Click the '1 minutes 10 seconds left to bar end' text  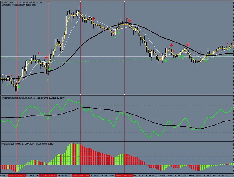click(x=18, y=5)
